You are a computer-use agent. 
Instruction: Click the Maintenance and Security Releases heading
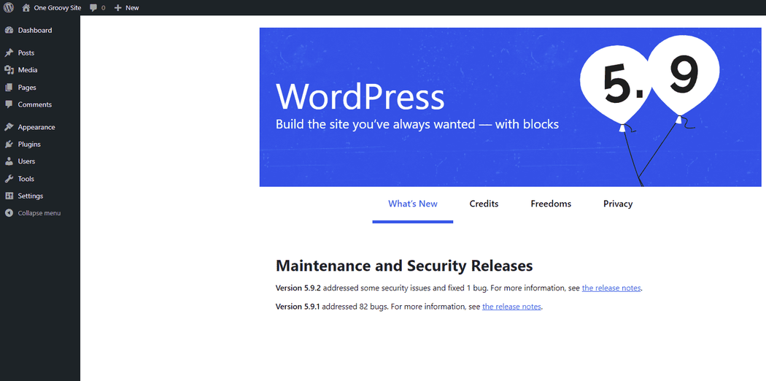pos(404,266)
